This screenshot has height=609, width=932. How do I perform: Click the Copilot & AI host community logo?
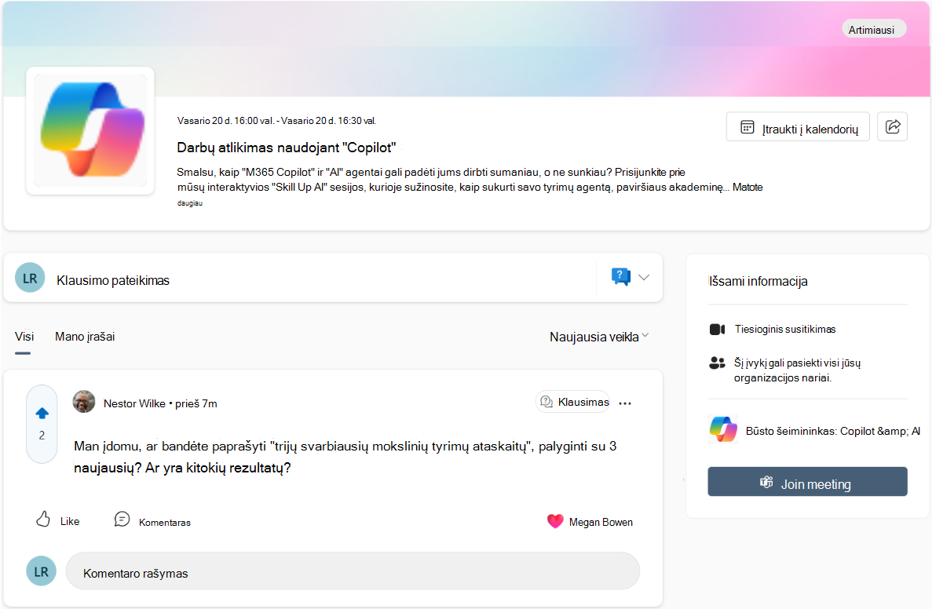(x=723, y=429)
